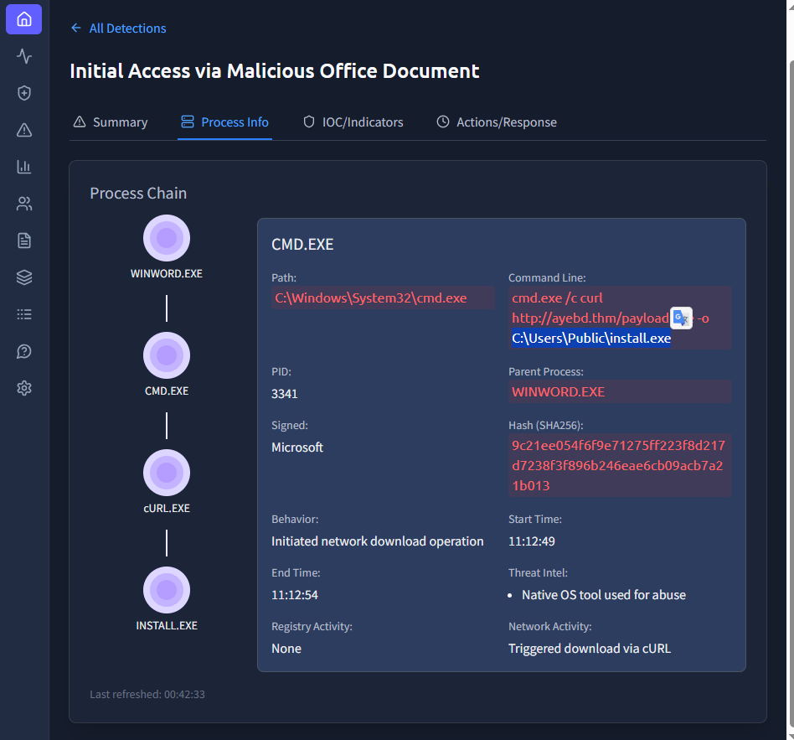The width and height of the screenshot is (794, 740).
Task: Click the cURL.EXE label under chain node
Action: pos(167,509)
